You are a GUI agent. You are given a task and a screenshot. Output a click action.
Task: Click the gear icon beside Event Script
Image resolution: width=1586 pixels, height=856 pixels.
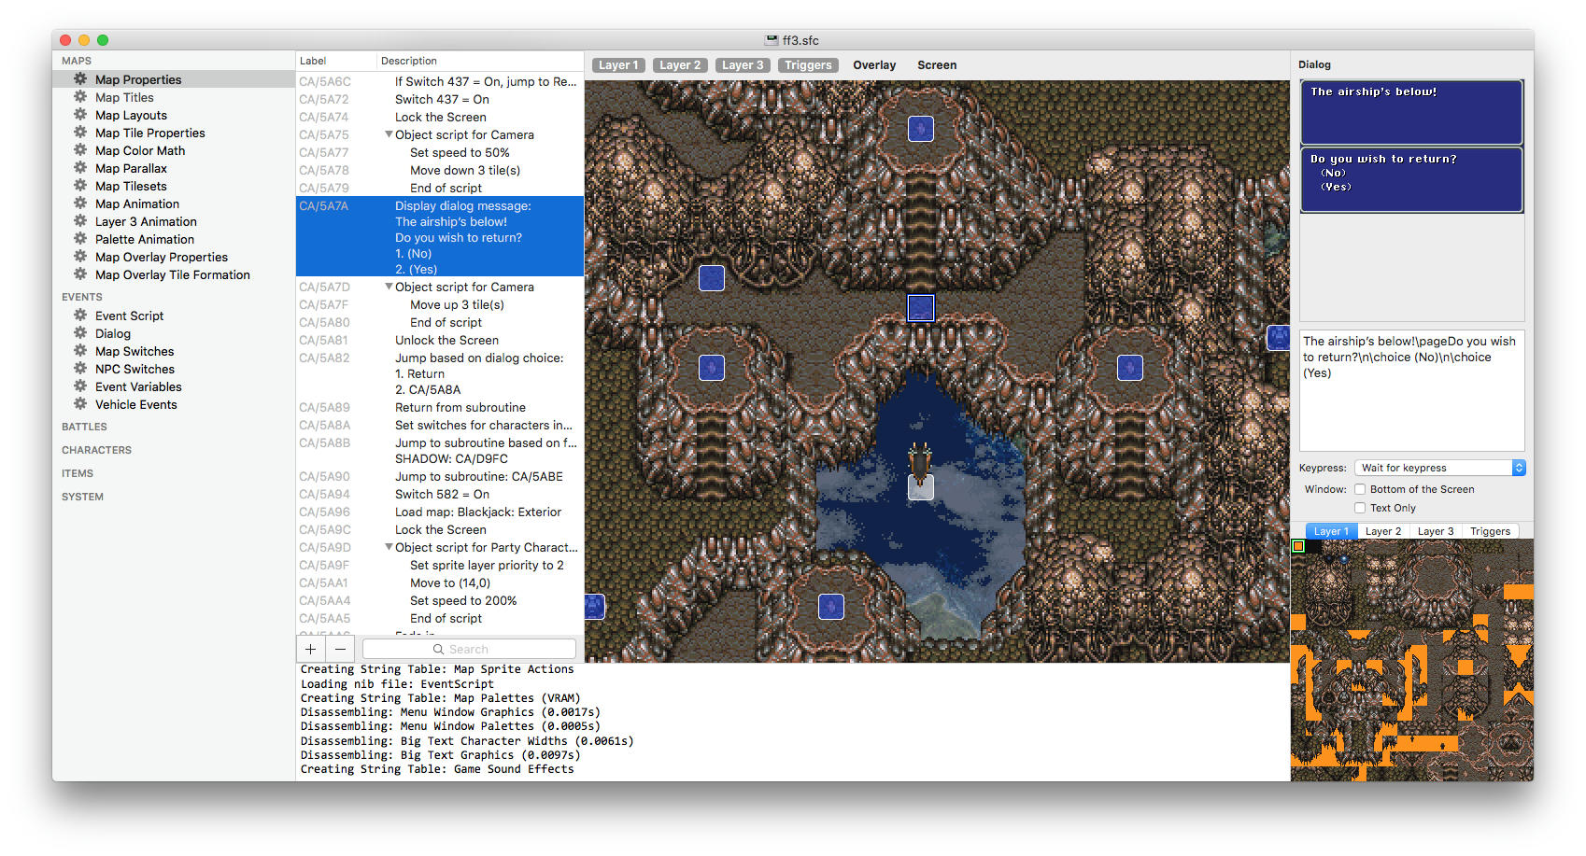pyautogui.click(x=80, y=316)
